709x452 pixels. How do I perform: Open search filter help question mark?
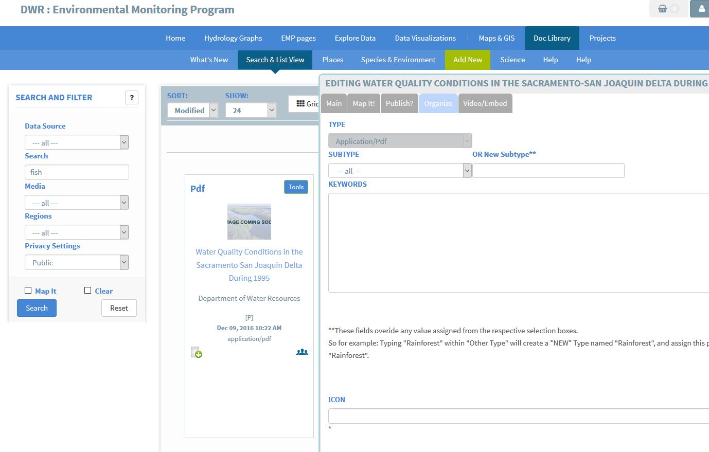[x=132, y=97]
